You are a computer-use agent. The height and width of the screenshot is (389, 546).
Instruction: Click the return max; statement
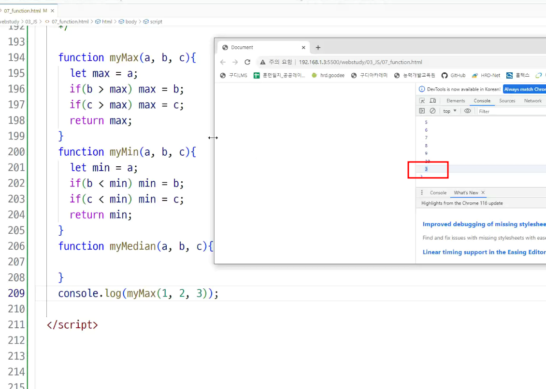[101, 121]
